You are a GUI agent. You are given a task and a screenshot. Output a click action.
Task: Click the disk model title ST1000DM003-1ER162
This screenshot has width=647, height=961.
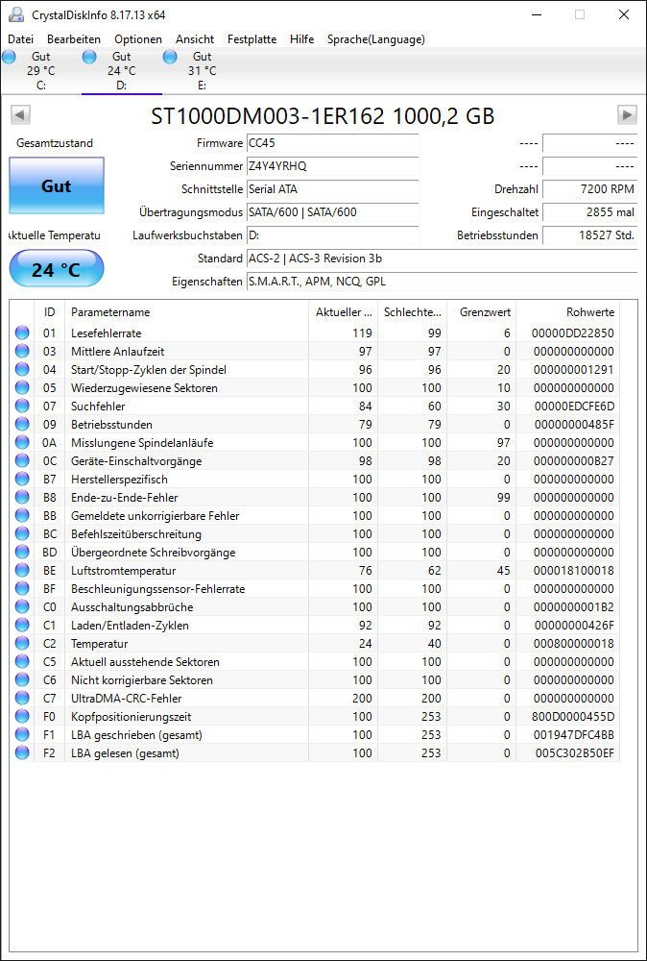click(323, 116)
